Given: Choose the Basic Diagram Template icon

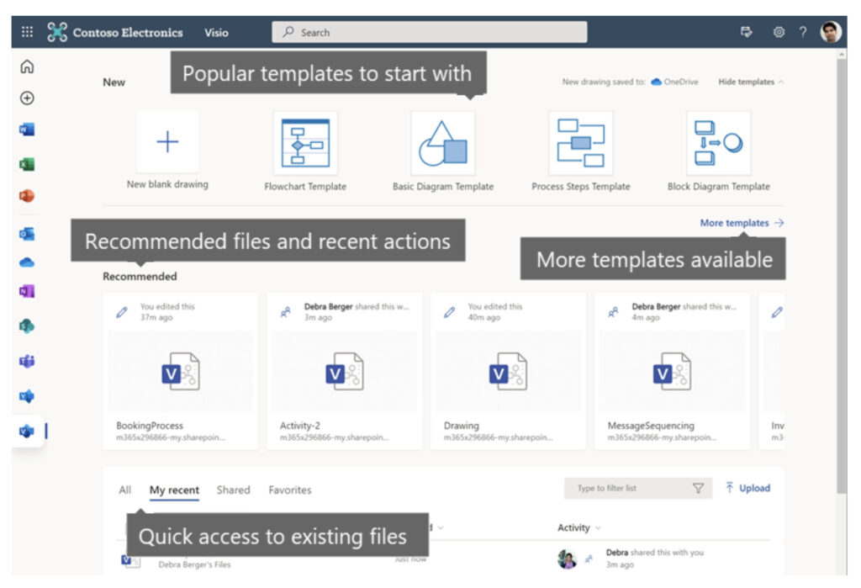Looking at the screenshot, I should pos(443,143).
